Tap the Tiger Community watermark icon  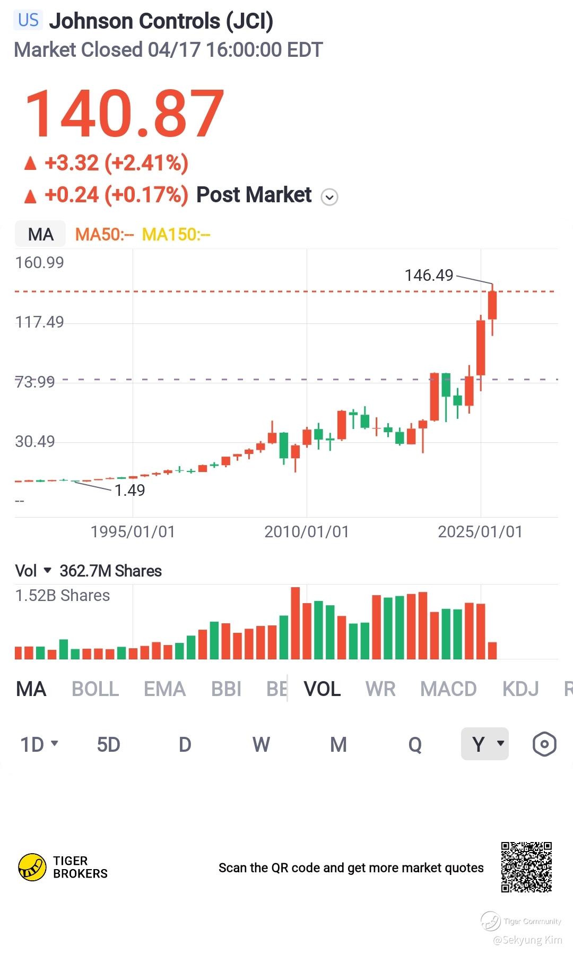[490, 921]
